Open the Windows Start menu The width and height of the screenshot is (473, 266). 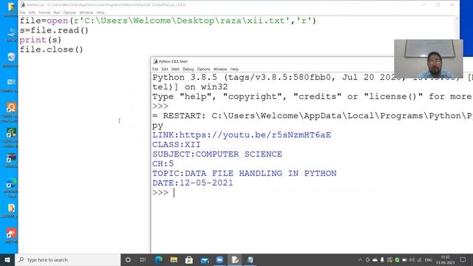pos(7,259)
